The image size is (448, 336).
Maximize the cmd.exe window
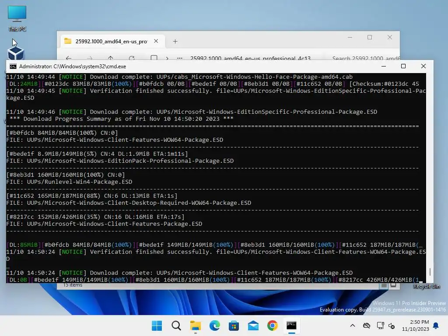(403, 66)
